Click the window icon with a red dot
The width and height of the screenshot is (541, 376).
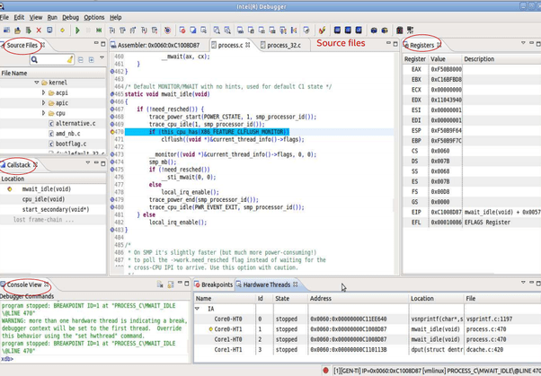coord(182,31)
